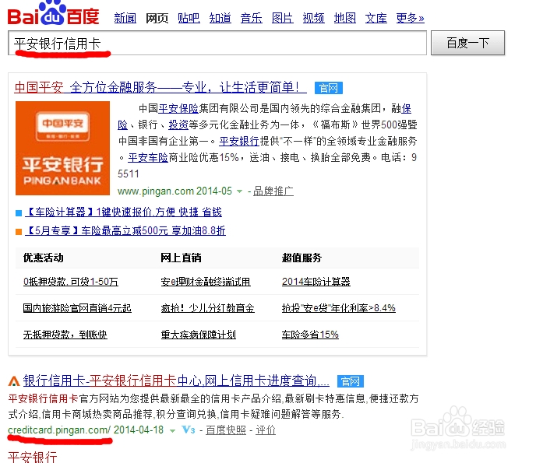Click the V3 verification icon
This screenshot has height=463, width=536.
[x=188, y=430]
